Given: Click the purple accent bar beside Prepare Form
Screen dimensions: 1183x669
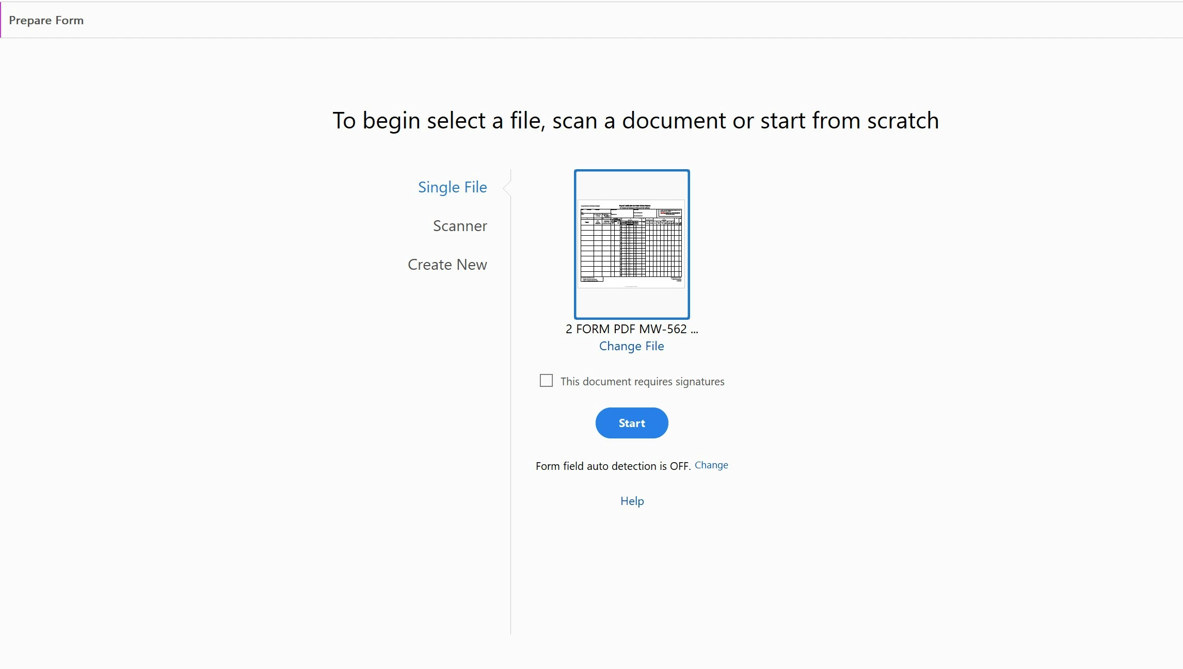Looking at the screenshot, I should (x=1, y=20).
